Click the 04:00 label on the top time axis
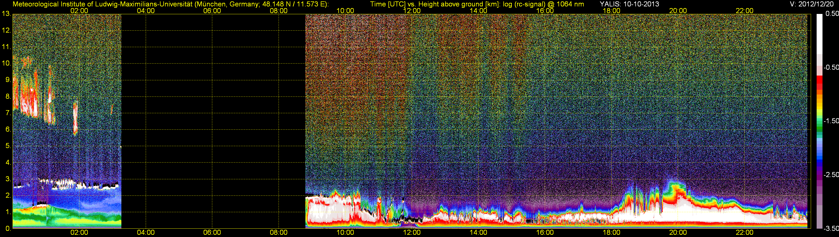Screen dimensions: 839x237 click(146, 11)
